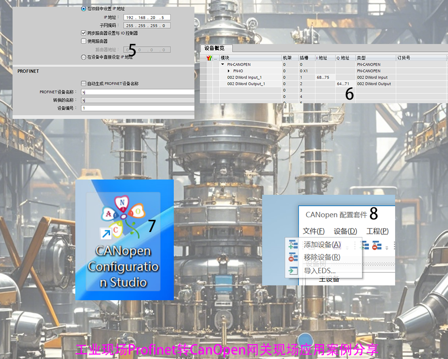Click the 002 DWord Input type cell
Image resolution: width=448 pixels, height=359 pixels.
click(x=375, y=77)
